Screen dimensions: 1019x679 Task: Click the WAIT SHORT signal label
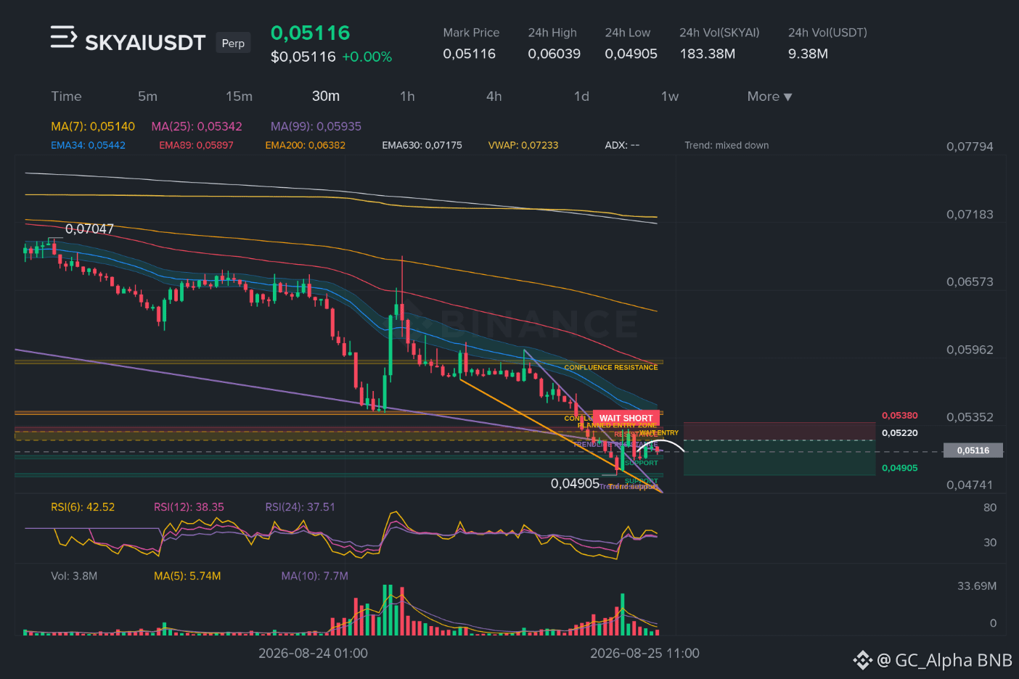(x=626, y=418)
